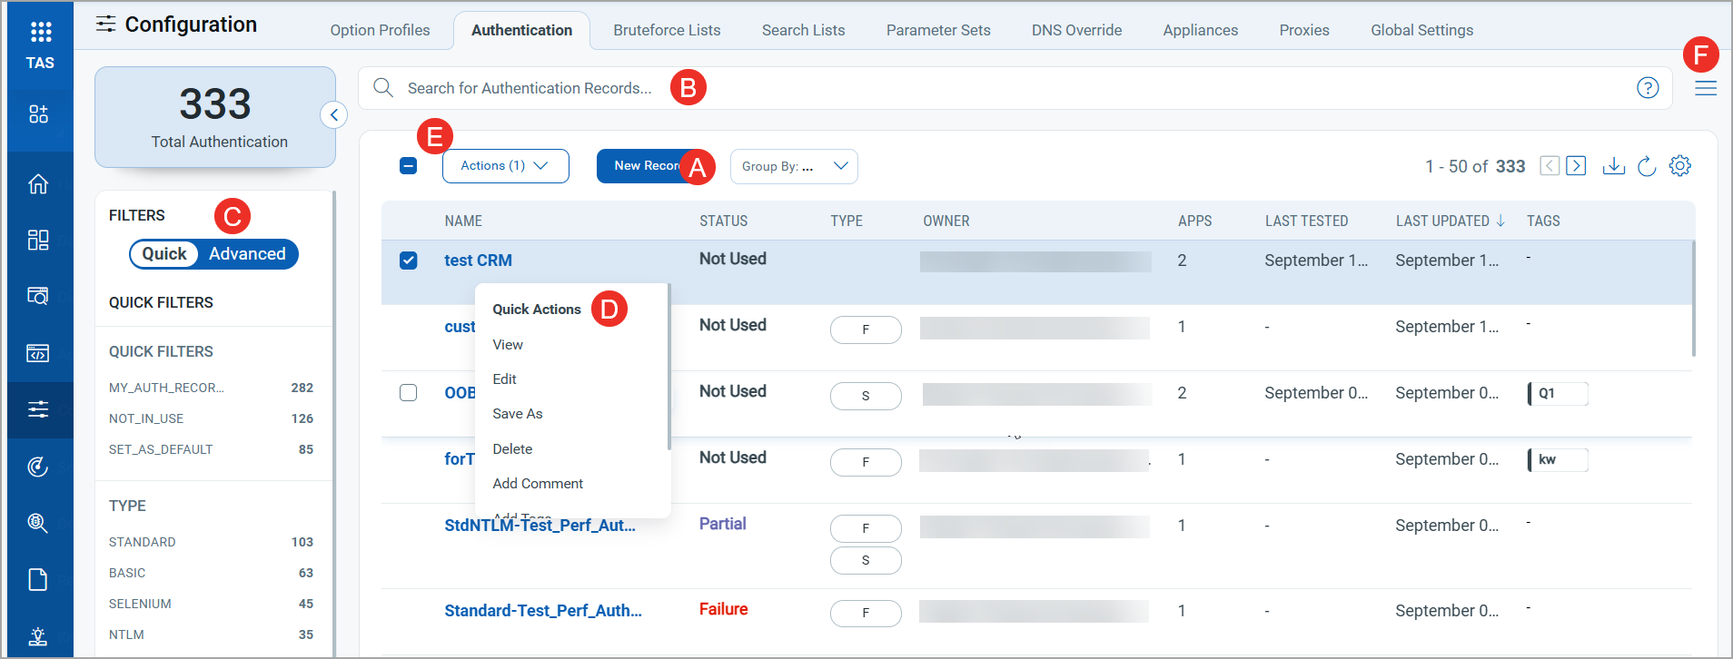Click the refresh list icon

coord(1646,166)
